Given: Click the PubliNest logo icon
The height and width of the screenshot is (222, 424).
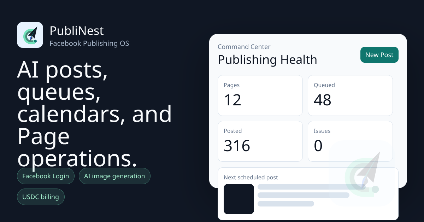Looking at the screenshot, I should (x=30, y=35).
